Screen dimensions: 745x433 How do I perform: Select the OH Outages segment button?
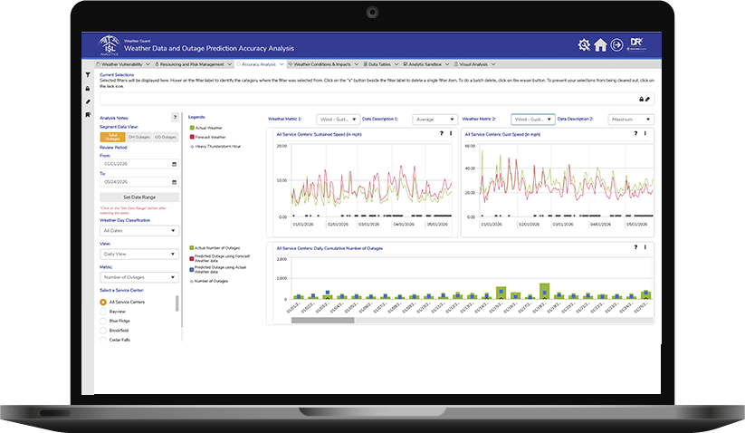[139, 137]
